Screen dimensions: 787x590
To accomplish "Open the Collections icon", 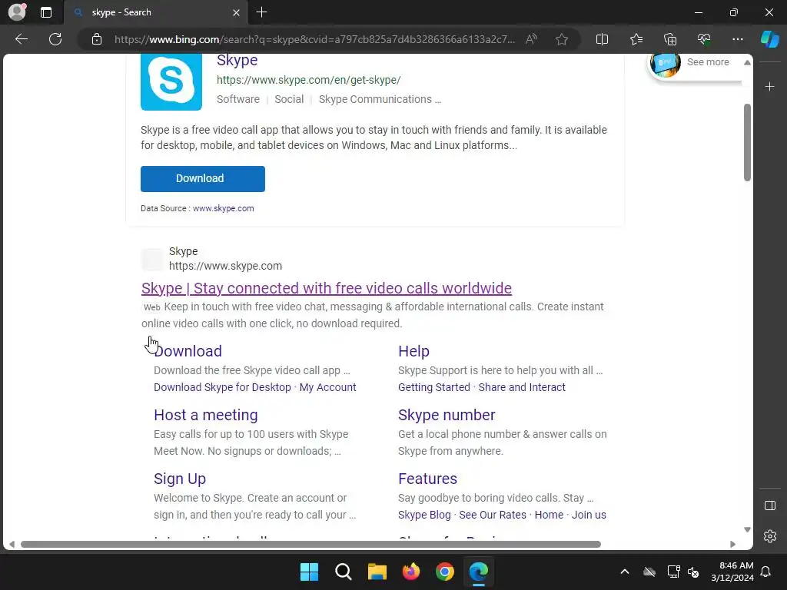I will pyautogui.click(x=670, y=39).
